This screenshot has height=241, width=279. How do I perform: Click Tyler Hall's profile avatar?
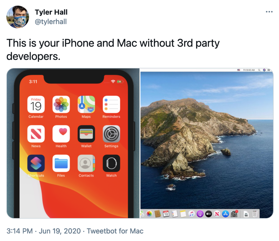(x=18, y=17)
